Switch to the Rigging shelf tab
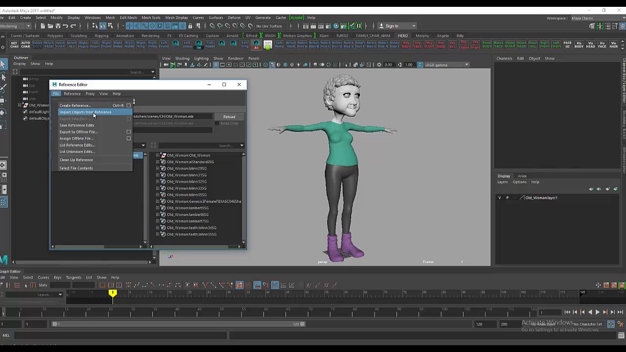626x352 pixels. pos(101,36)
